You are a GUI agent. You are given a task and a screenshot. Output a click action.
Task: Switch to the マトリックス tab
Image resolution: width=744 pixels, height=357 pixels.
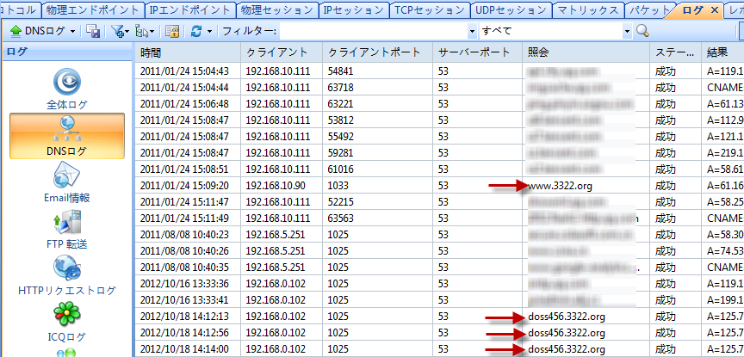tap(587, 10)
